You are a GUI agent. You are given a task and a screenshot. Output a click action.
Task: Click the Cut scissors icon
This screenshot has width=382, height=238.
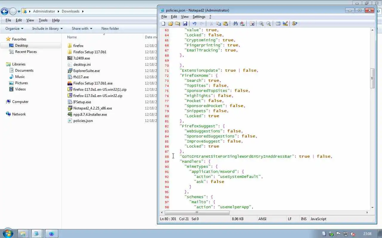[x=211, y=24]
